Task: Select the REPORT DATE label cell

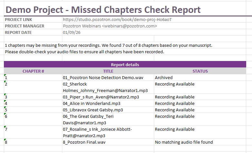Action: [x=18, y=32]
